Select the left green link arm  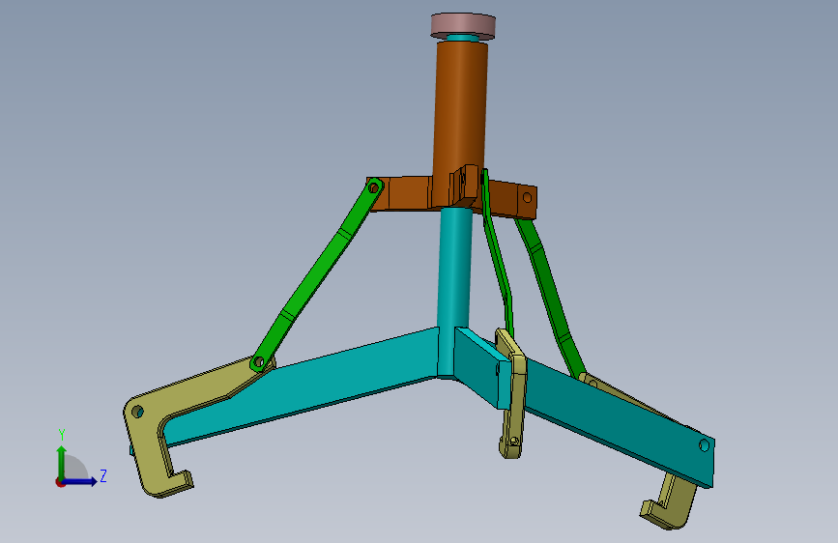point(317,275)
